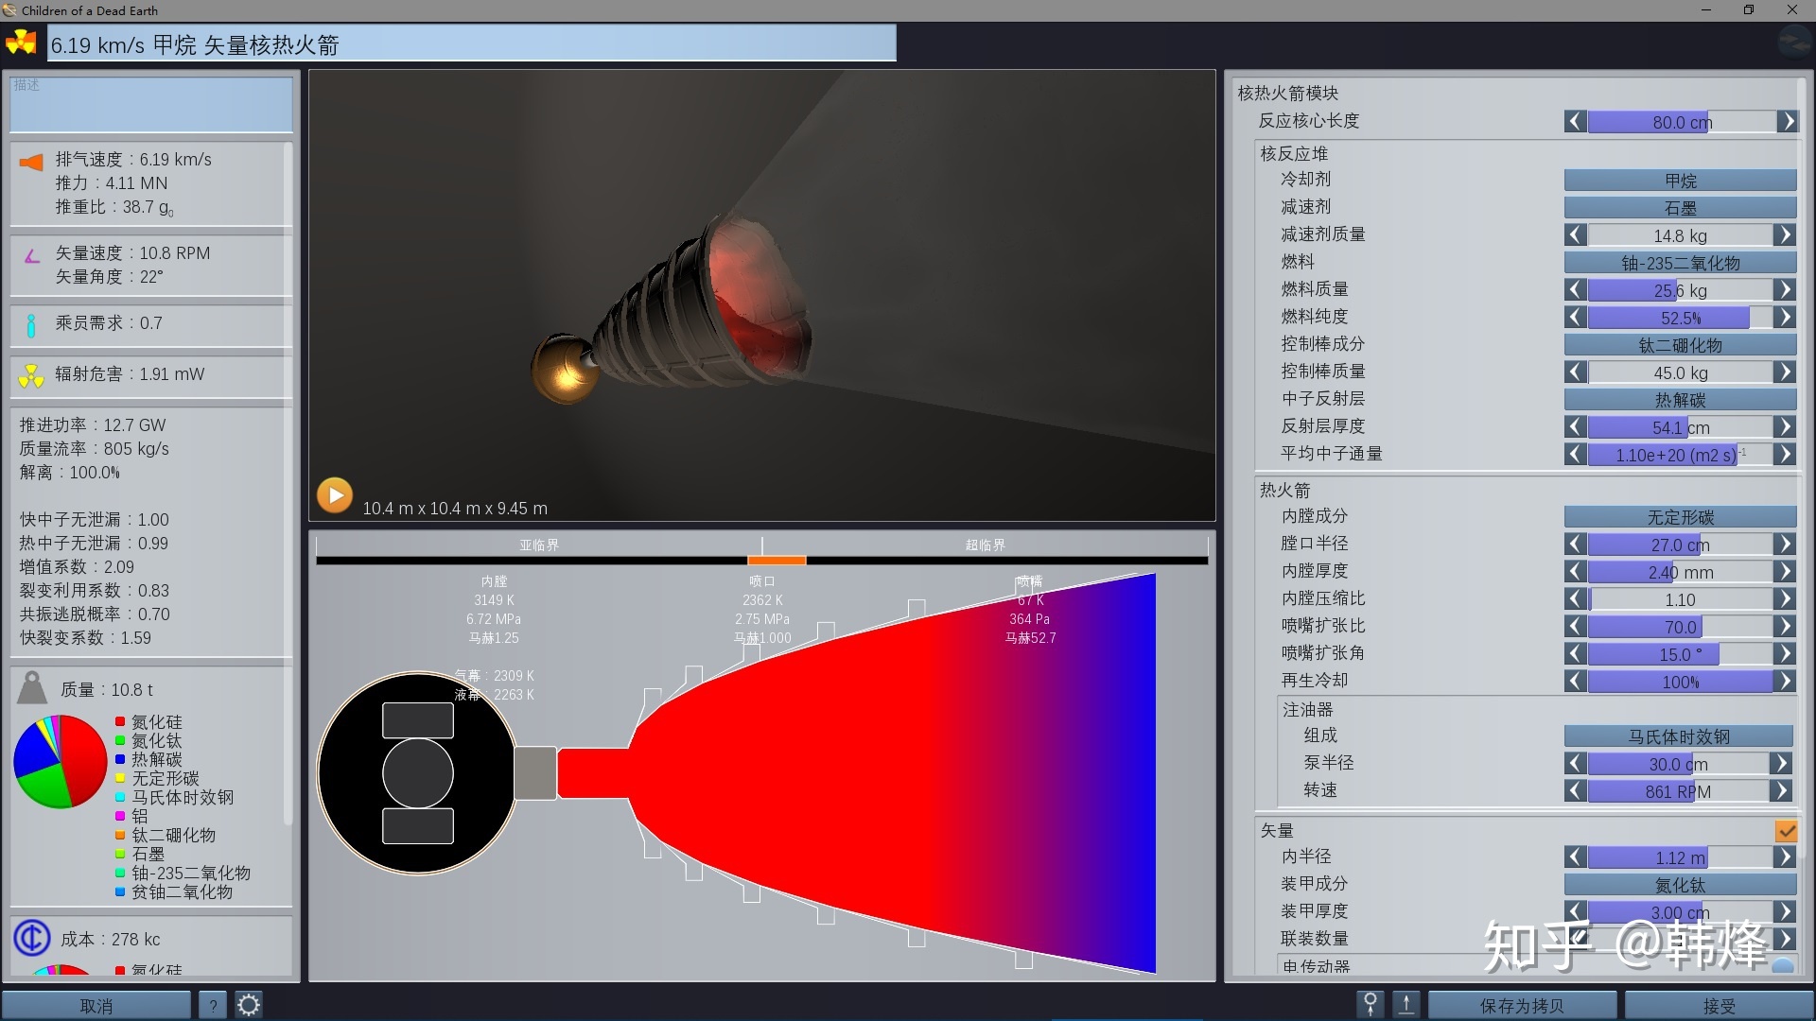Adjust the 内膛压缩比 slider showing 1.10
This screenshot has width=1816, height=1021.
point(1680,598)
